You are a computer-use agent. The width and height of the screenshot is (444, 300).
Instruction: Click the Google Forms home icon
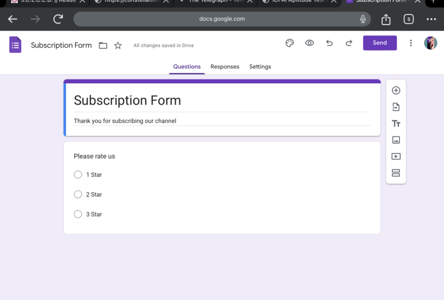[16, 44]
